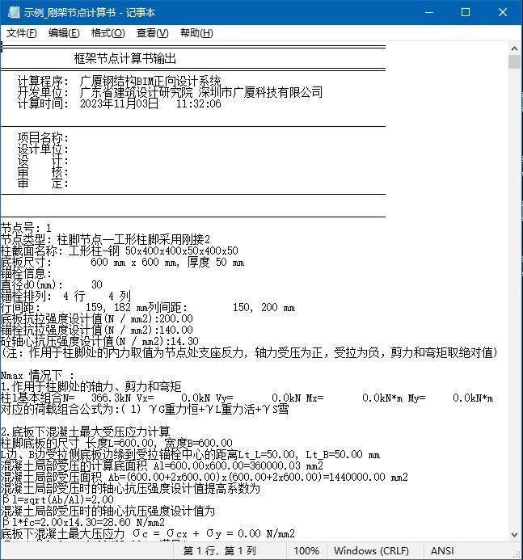Click the heading 框架节点计算书输出
The width and height of the screenshot is (523, 560).
[125, 58]
